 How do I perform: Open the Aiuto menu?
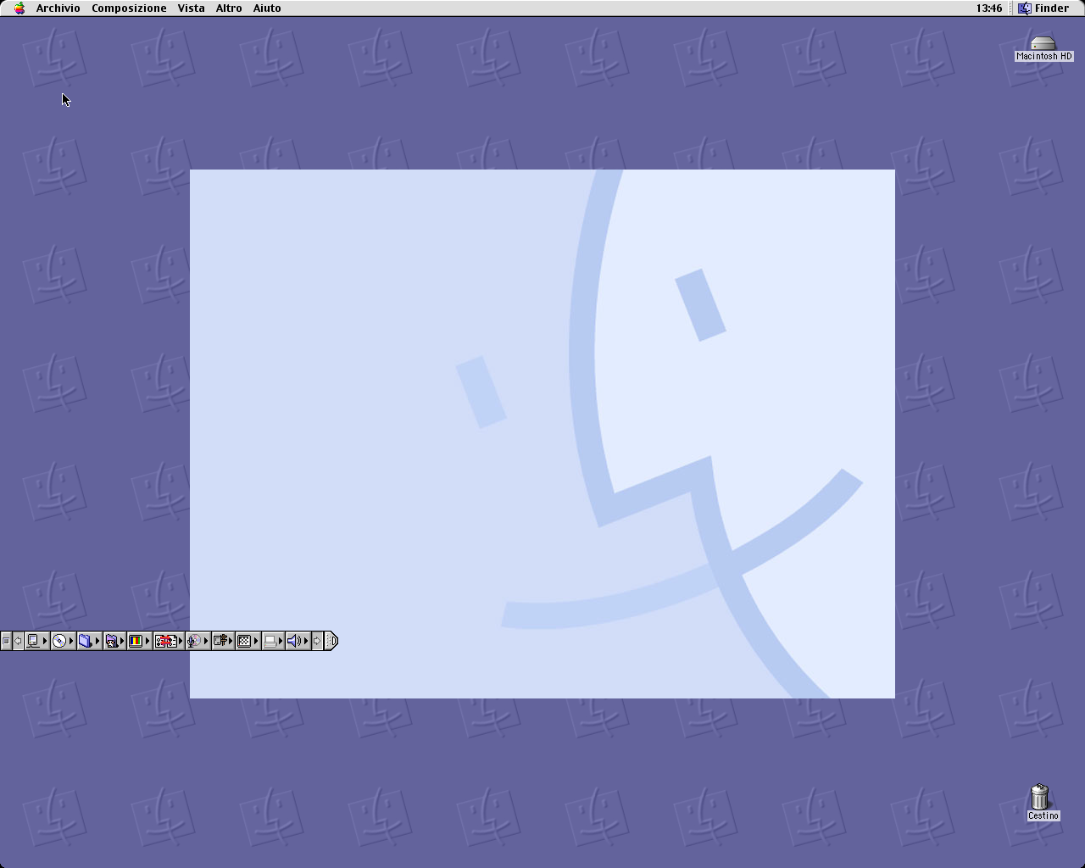click(267, 8)
